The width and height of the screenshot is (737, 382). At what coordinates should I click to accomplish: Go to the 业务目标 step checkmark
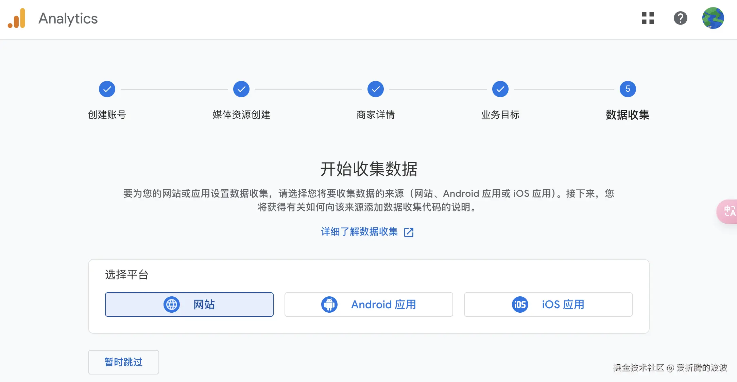pos(500,89)
